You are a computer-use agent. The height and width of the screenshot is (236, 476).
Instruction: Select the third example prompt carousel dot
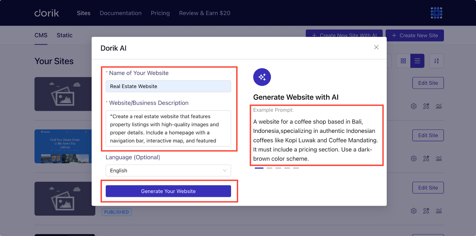pyautogui.click(x=278, y=168)
